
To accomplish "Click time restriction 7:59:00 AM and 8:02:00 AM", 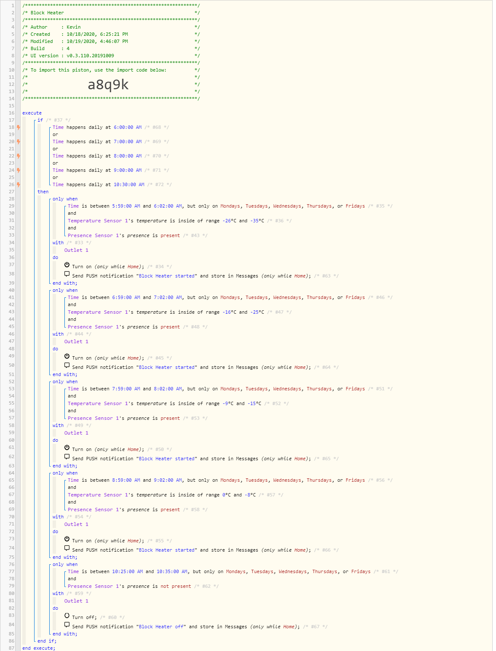I will [230, 389].
